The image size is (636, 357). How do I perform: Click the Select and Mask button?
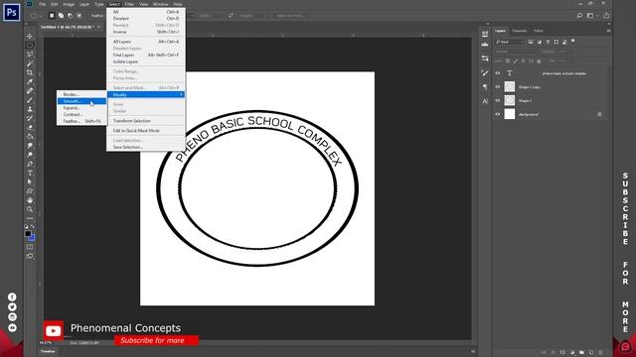click(x=290, y=16)
